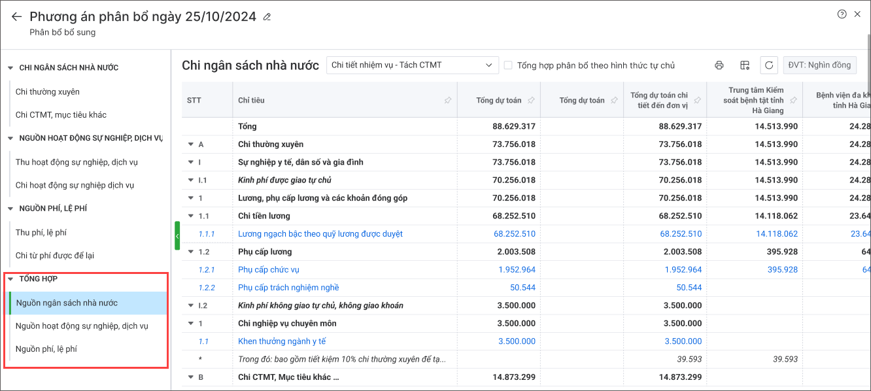
Task: Click the ĐVT: Nghìn đồng button
Action: (x=819, y=65)
